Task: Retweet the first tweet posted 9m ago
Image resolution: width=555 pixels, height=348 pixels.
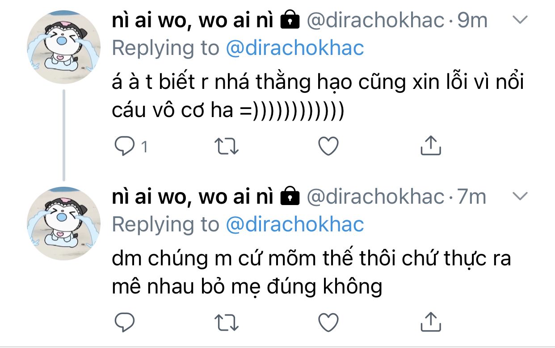Action: pos(226,146)
